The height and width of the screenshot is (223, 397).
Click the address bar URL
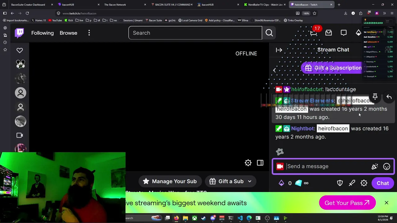tap(79, 13)
